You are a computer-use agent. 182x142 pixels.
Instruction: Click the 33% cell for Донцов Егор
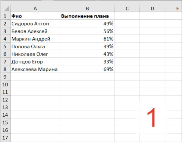[87, 62]
